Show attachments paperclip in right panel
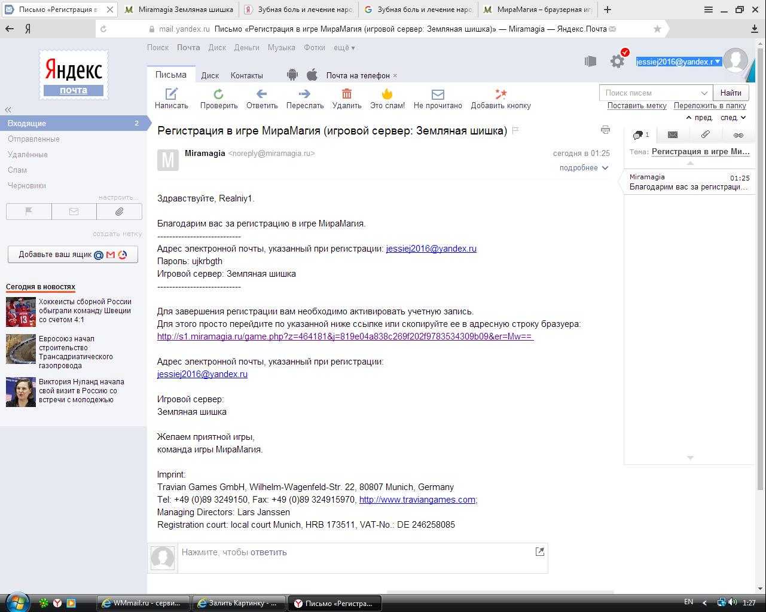The image size is (766, 612). coord(706,135)
